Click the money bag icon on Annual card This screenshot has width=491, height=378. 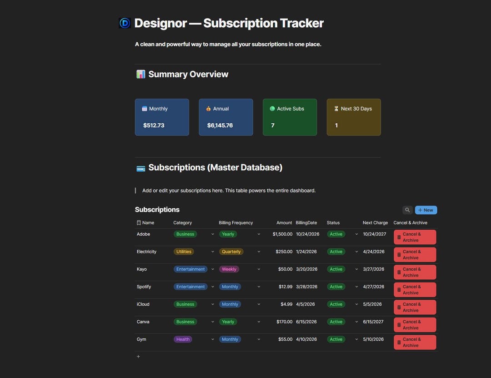pos(208,109)
